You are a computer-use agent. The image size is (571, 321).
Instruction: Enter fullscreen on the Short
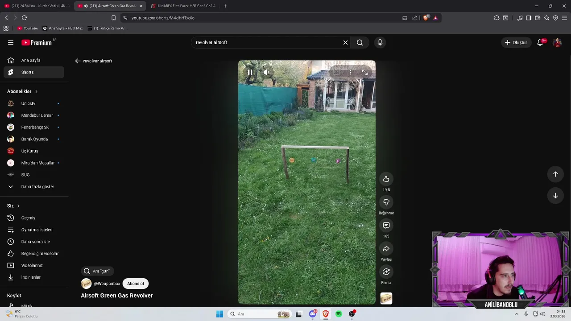365,72
